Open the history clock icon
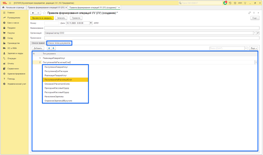Image resolution: width=263 pixels, height=155 pixels. [x=230, y=3]
